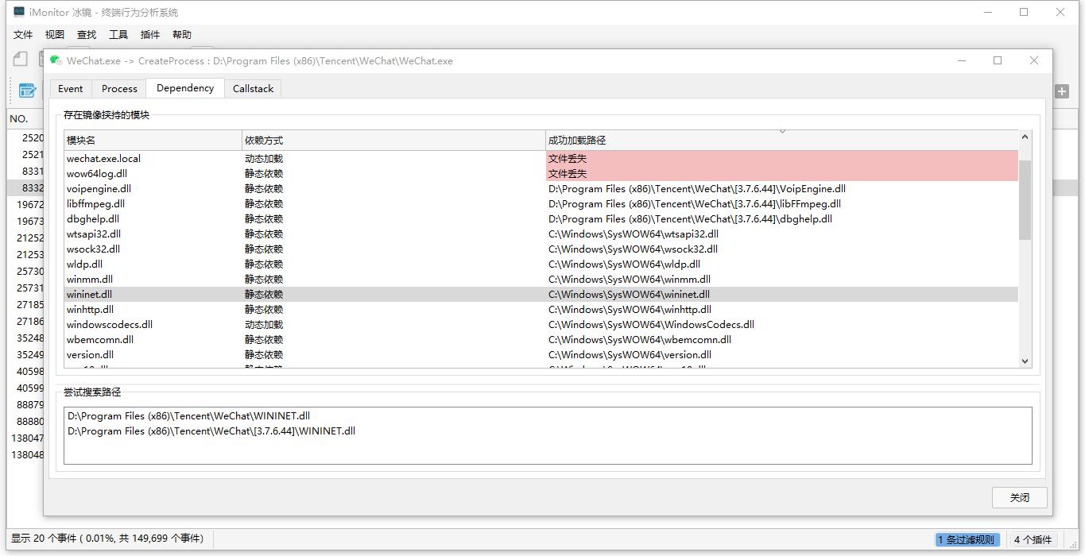Click the new document icon on the toolbar
The height and width of the screenshot is (556, 1085).
19,59
